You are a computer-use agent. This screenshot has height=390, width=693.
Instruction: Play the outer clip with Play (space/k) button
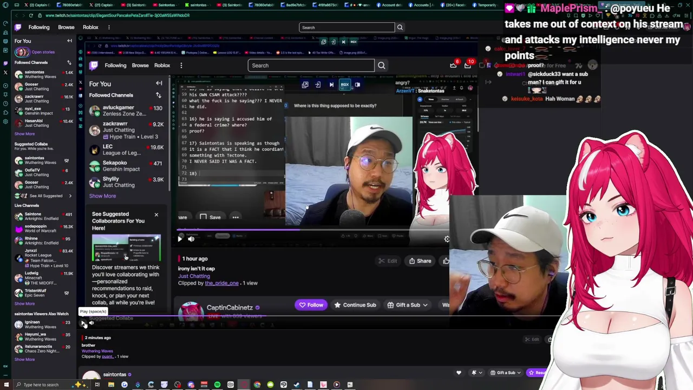[x=83, y=323]
